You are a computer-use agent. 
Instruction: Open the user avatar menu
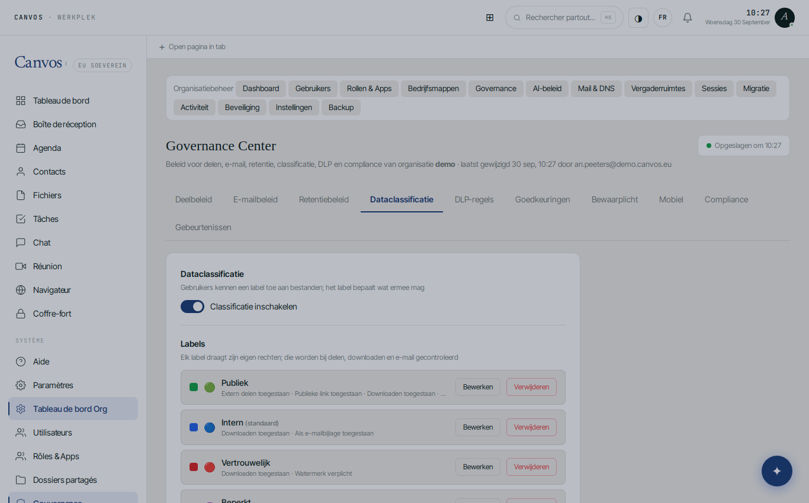[x=785, y=18]
